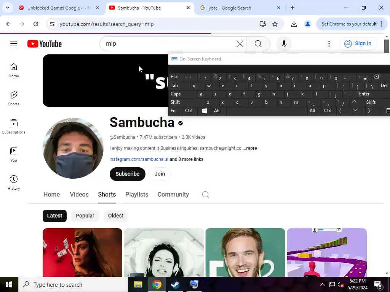Click Enter on the On-Screen Keyboard
This screenshot has width=390, height=292.
(x=372, y=94)
